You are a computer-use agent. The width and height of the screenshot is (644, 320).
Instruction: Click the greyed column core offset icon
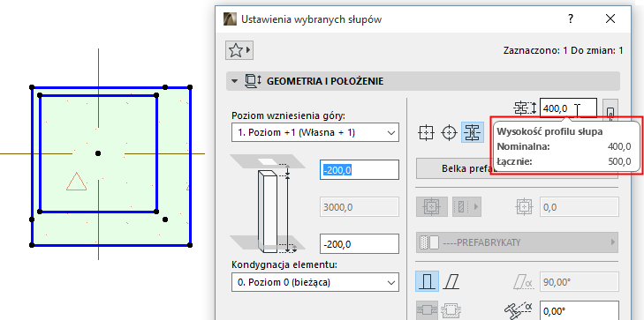(524, 207)
